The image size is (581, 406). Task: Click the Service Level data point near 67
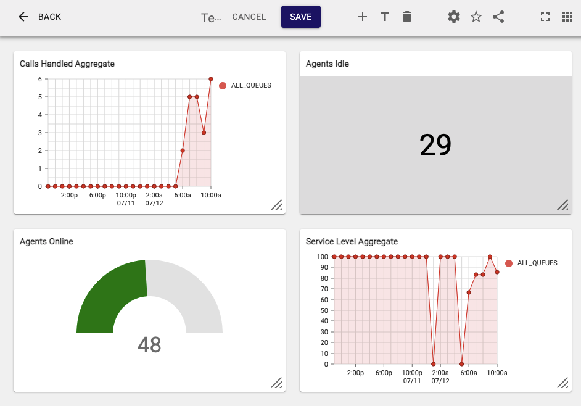(x=469, y=292)
